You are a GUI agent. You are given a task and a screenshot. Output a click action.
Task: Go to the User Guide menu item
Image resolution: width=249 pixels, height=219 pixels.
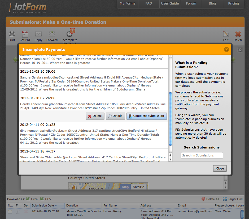(170, 4)
